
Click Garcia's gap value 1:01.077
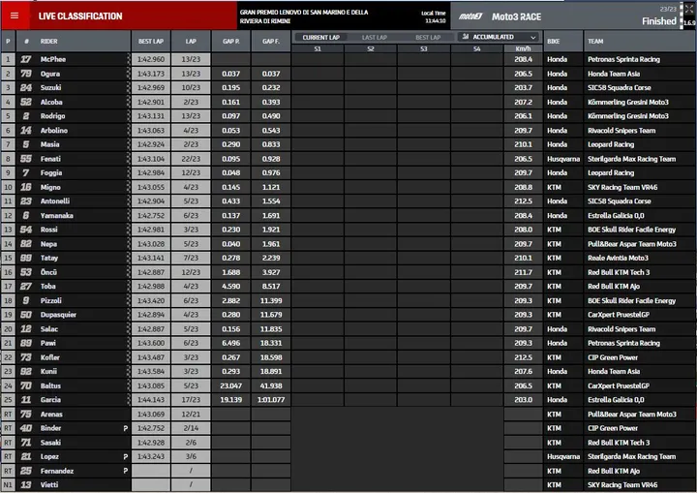pyautogui.click(x=271, y=400)
